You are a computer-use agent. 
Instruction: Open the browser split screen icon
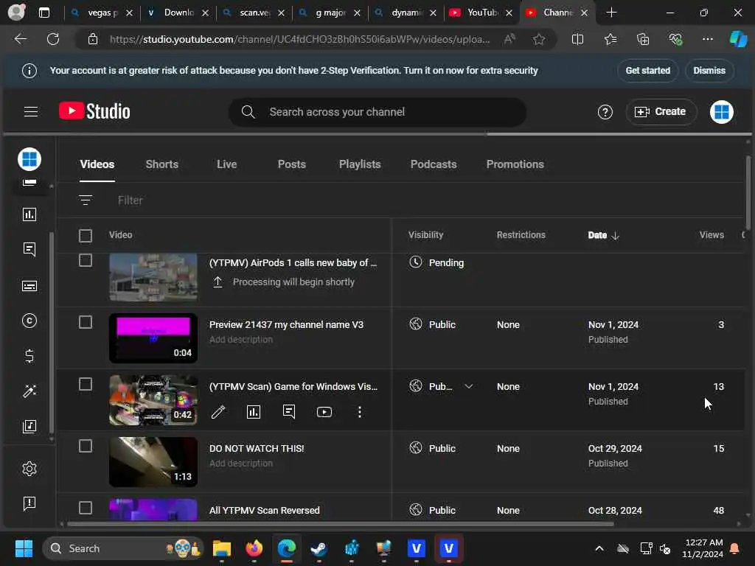(x=577, y=39)
